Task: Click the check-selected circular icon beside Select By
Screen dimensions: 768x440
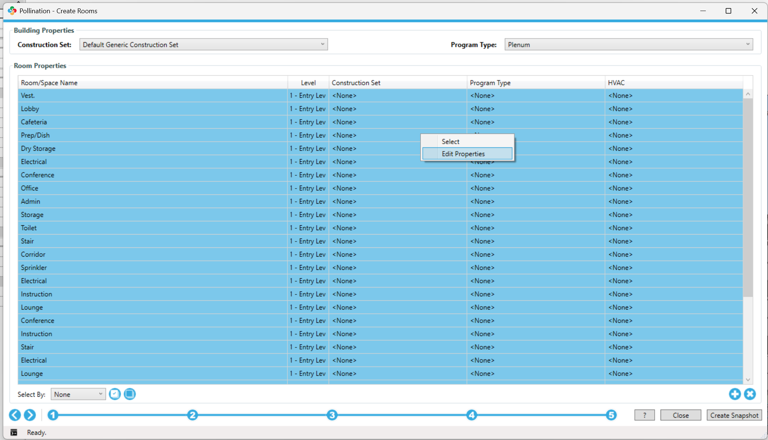Action: [115, 394]
